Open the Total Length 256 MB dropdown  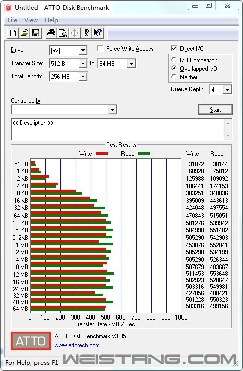pos(83,76)
